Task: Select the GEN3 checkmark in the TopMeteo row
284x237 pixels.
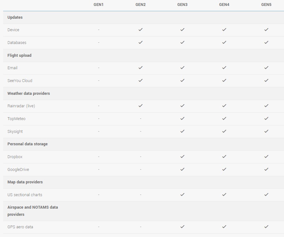Action: pos(182,118)
